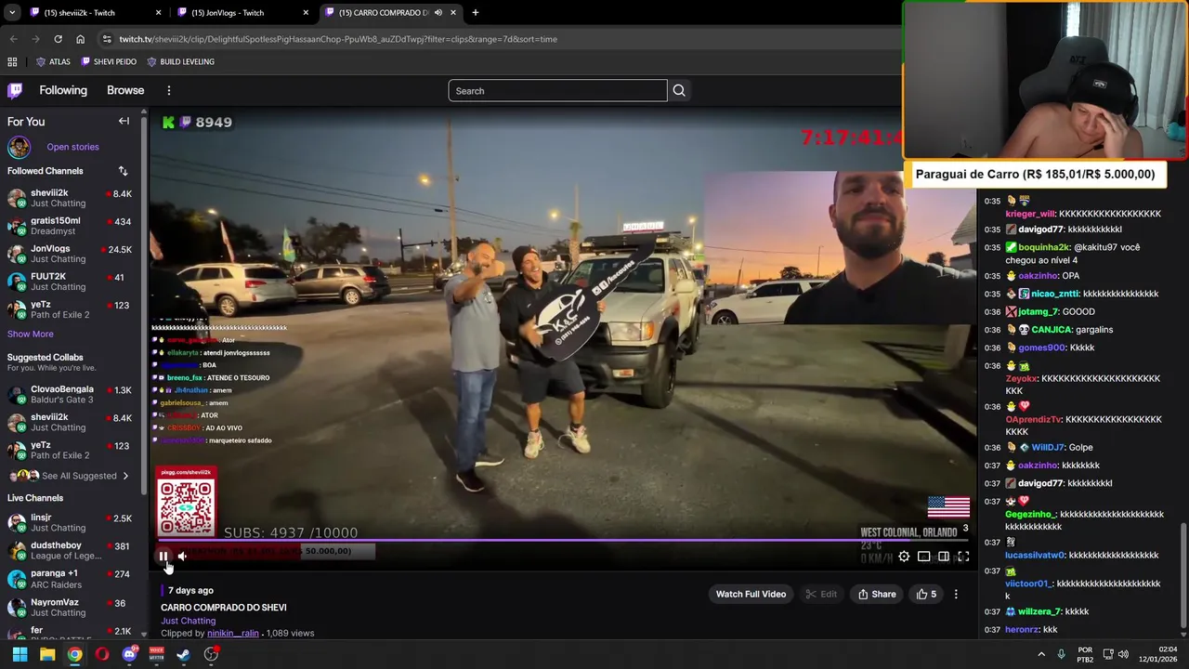Go to browser home page
This screenshot has height=669, width=1189.
pyautogui.click(x=80, y=39)
